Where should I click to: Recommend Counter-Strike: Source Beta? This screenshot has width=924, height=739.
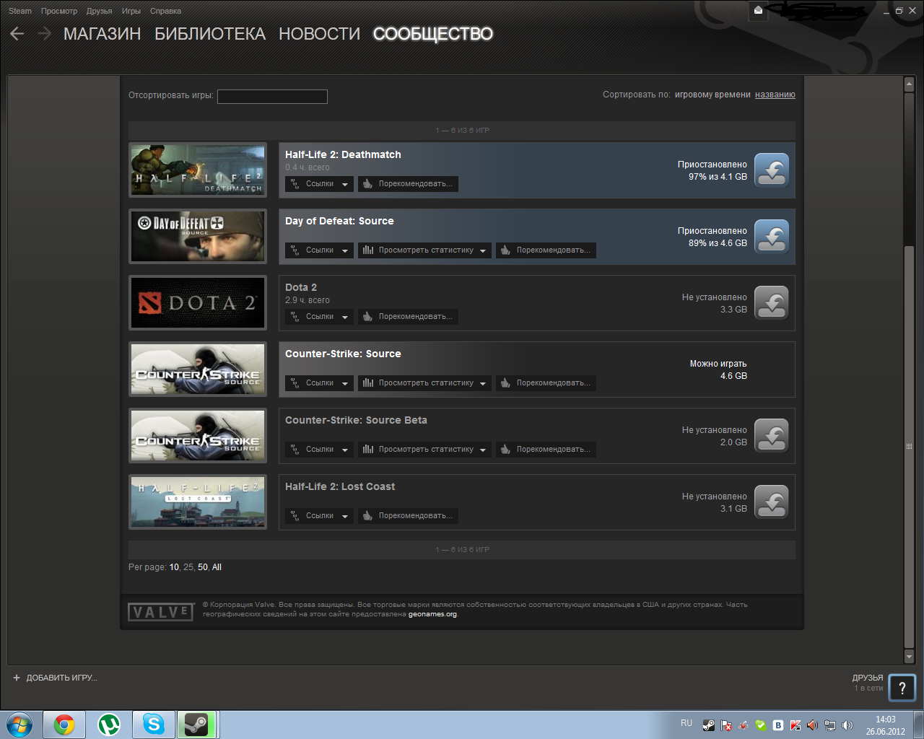(546, 450)
